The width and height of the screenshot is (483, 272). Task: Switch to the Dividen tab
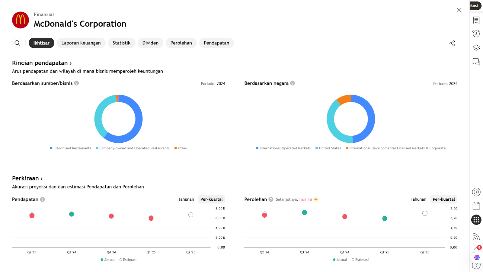point(150,43)
